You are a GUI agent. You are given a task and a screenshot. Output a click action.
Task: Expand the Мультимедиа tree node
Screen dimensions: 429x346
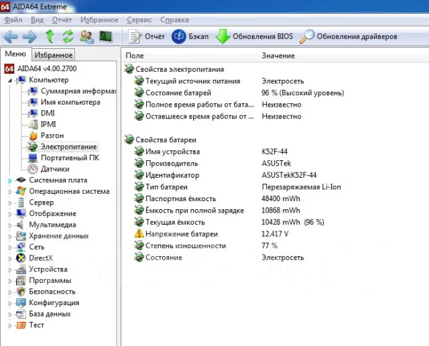(10, 225)
